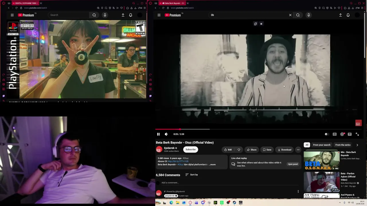Click the search box in left YouTube window

pos(69,15)
